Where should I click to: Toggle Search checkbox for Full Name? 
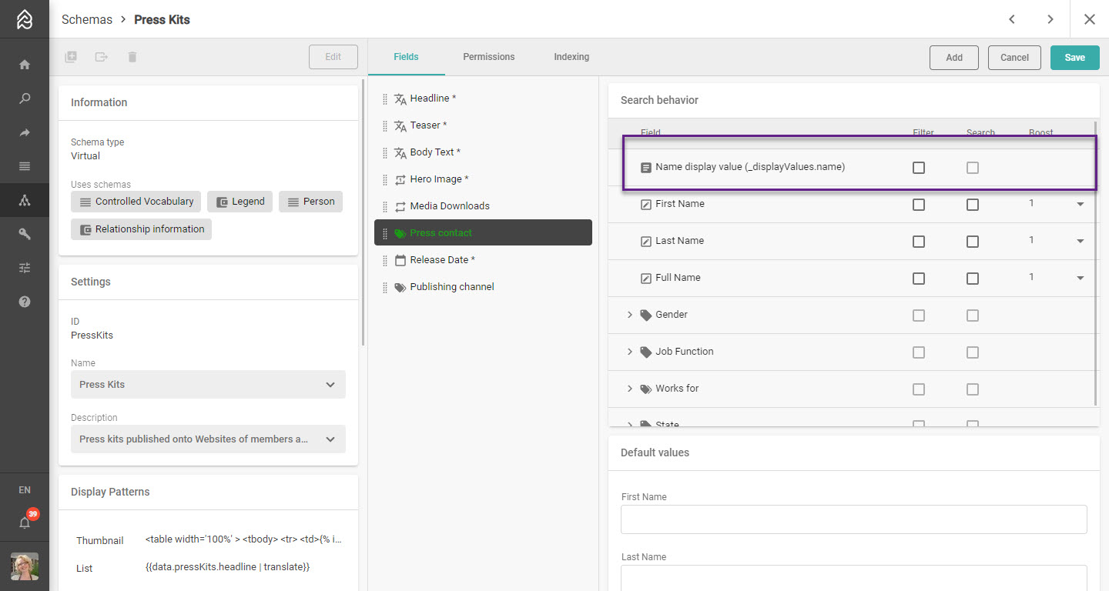point(973,279)
